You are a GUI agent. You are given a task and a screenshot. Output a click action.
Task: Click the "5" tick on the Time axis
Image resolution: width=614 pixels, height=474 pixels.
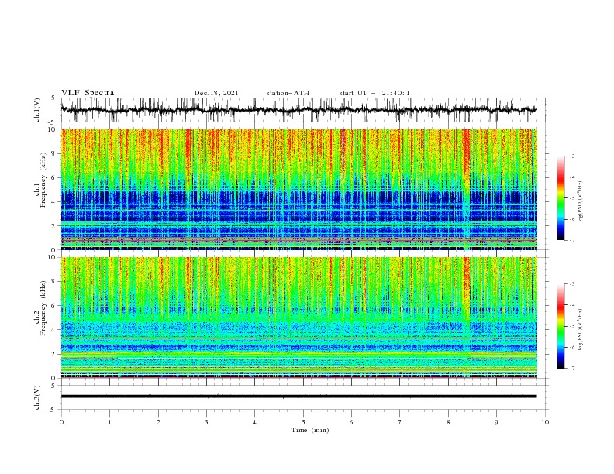pyautogui.click(x=303, y=422)
